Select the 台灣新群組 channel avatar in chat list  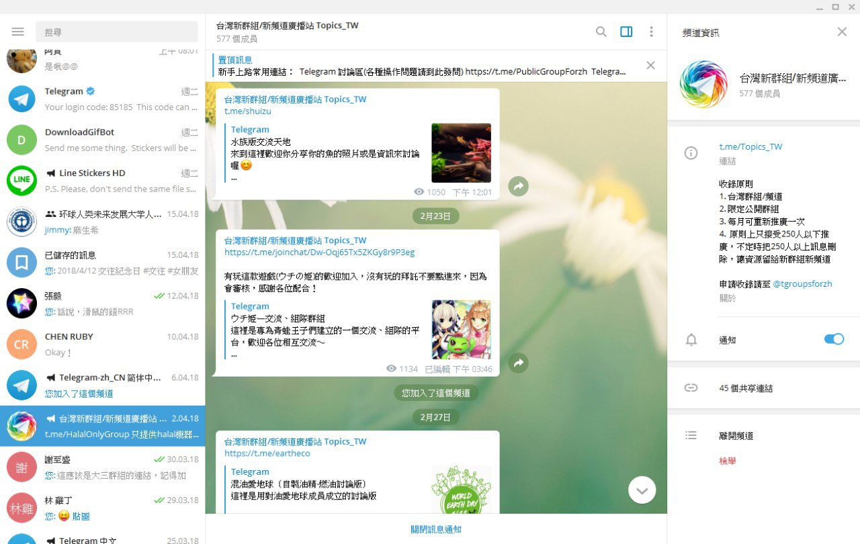click(21, 426)
